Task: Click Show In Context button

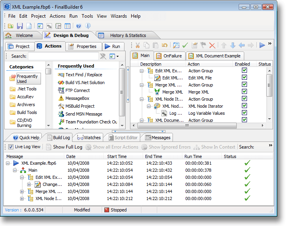Action: point(215,147)
